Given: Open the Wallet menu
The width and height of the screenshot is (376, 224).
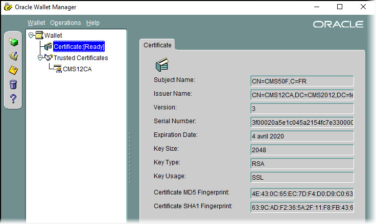Looking at the screenshot, I should click(x=36, y=23).
